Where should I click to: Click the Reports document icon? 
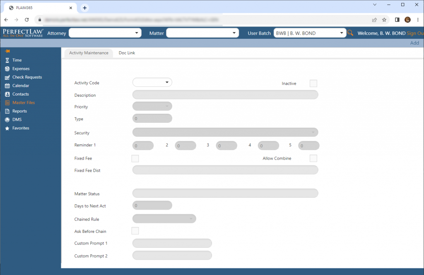pos(7,111)
